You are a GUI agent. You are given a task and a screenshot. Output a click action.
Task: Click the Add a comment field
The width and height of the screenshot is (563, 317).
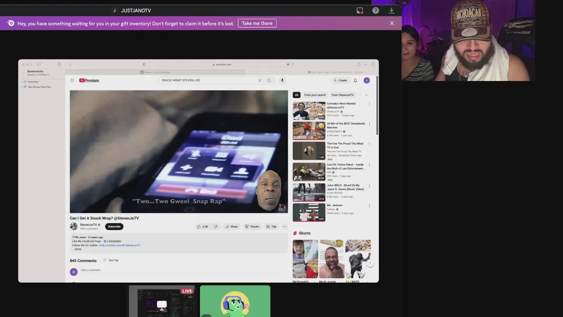coord(183,270)
